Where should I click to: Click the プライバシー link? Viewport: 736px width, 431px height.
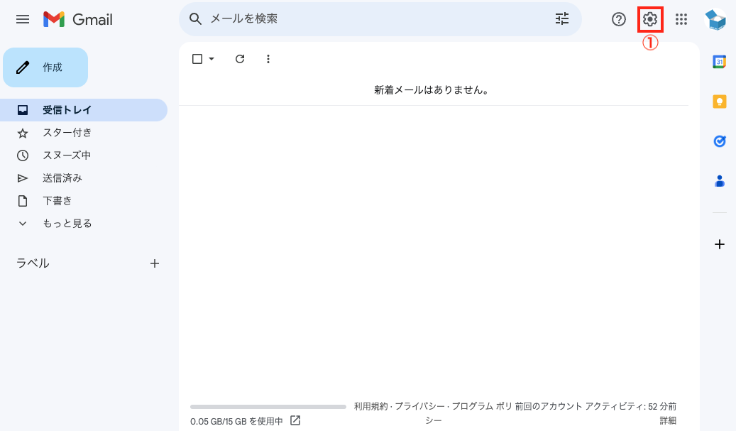coord(419,406)
